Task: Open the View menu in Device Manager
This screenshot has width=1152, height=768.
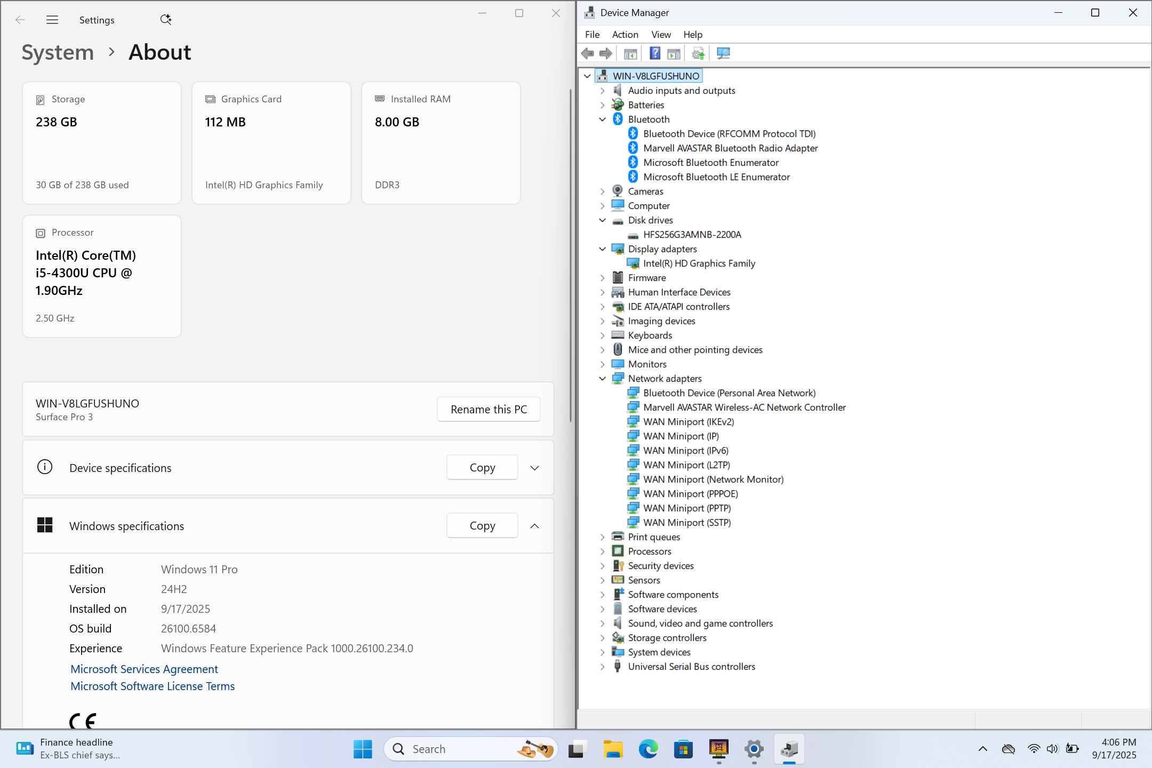Action: 661,35
